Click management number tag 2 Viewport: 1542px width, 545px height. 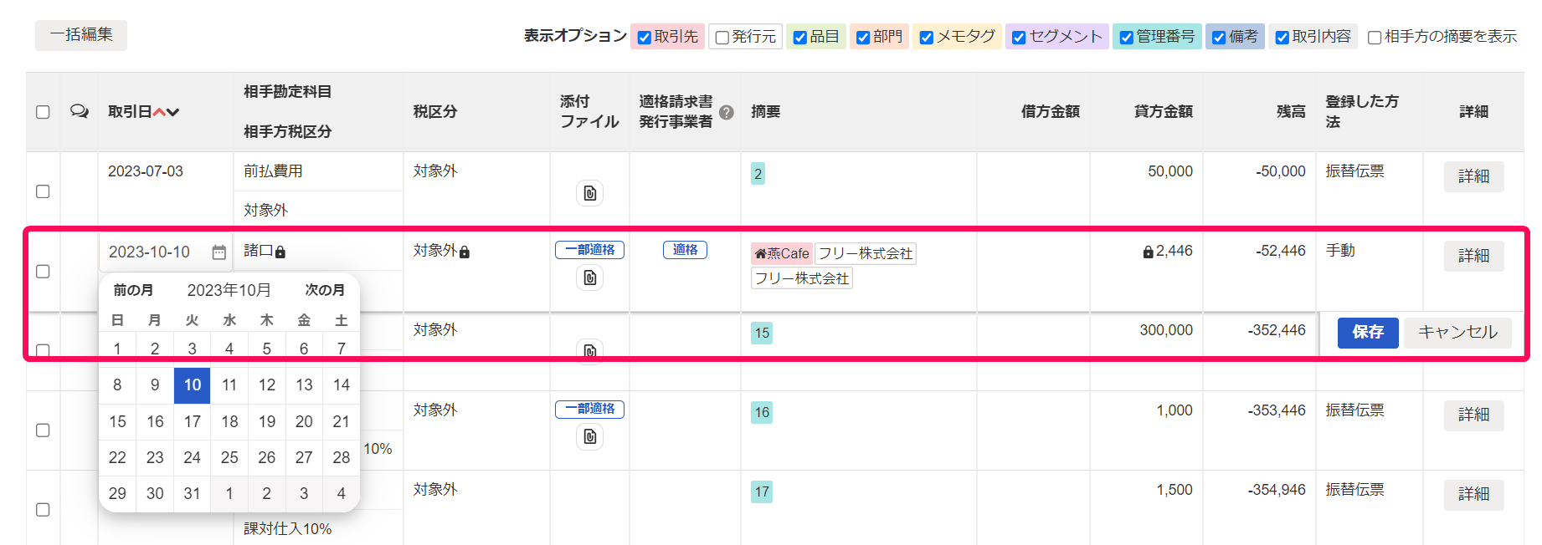(758, 174)
